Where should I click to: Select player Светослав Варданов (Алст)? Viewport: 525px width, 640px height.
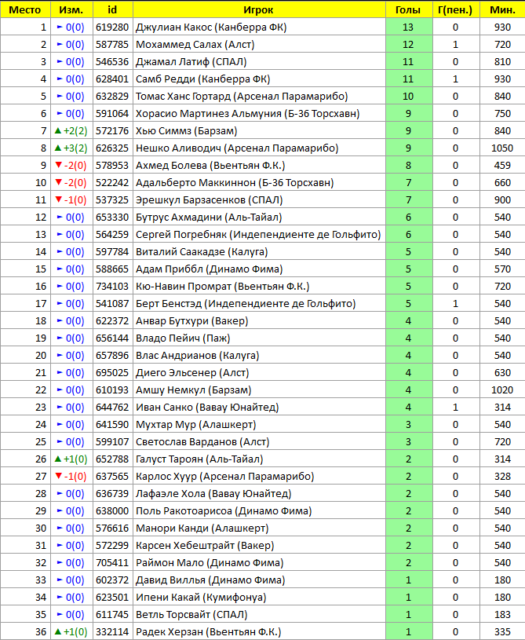pos(202,442)
